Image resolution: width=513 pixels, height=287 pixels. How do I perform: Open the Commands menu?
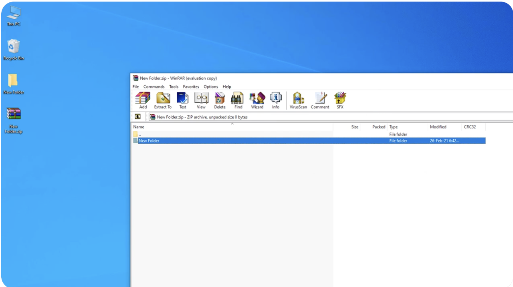[x=154, y=86]
